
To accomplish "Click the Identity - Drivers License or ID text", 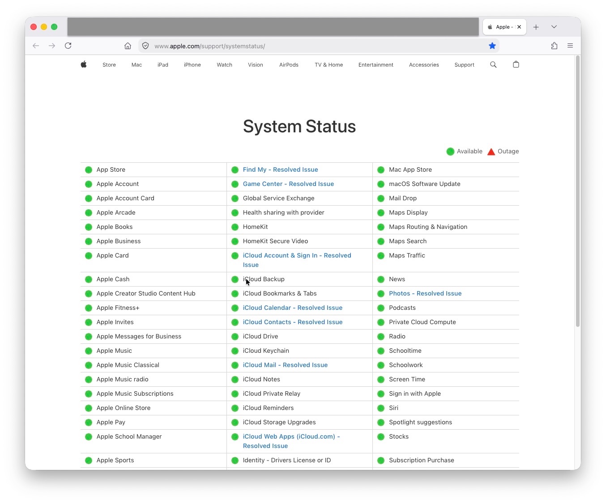I will click(x=287, y=460).
